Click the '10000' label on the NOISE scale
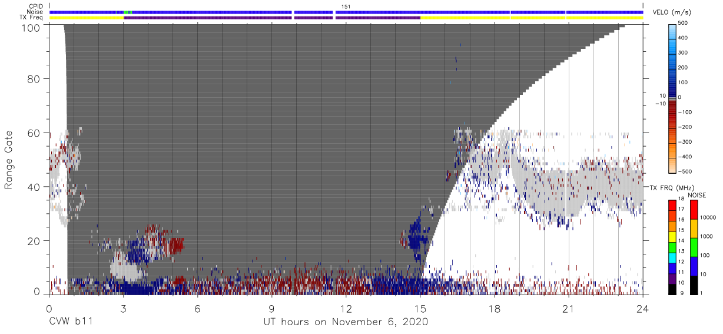The image size is (723, 334). coord(709,217)
